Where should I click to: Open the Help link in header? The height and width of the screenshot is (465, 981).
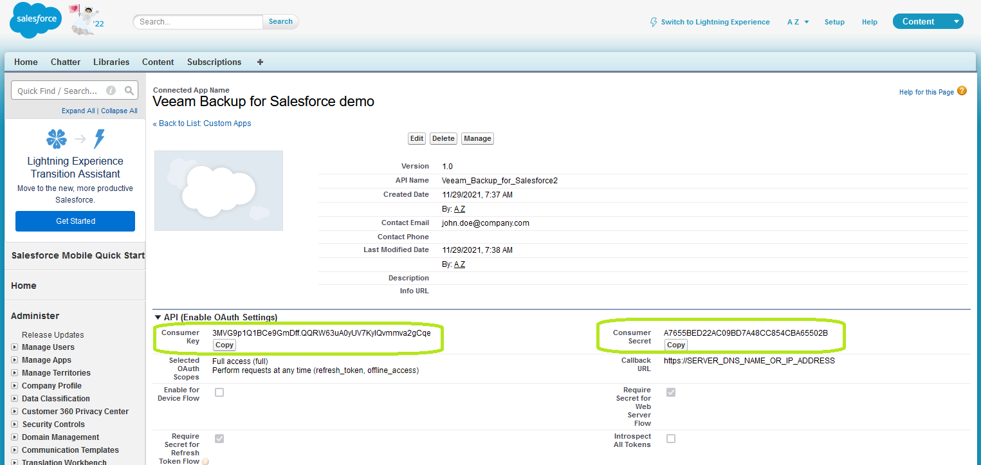coord(870,22)
